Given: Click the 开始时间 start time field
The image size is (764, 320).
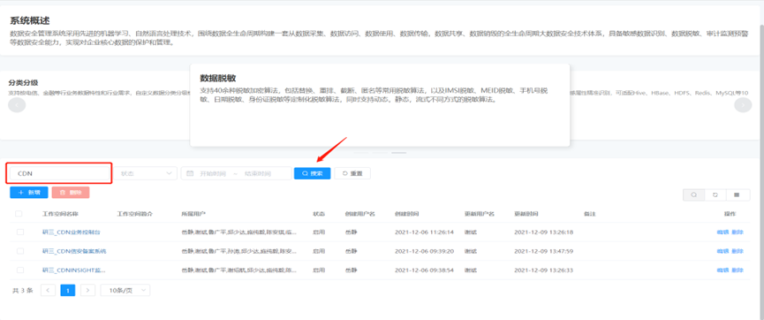Looking at the screenshot, I should (213, 173).
